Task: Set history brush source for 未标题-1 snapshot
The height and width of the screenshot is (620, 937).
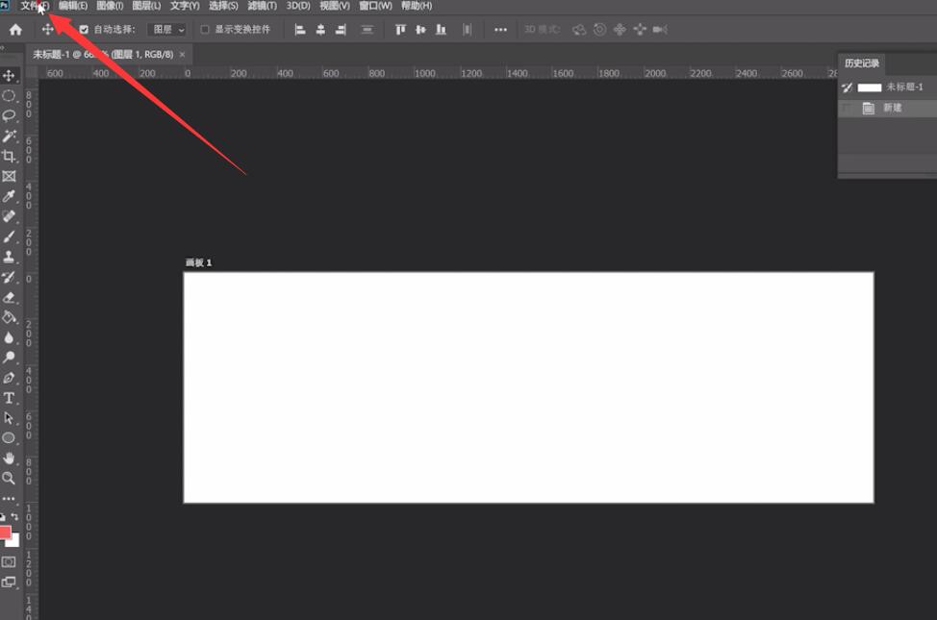Action: [847, 87]
